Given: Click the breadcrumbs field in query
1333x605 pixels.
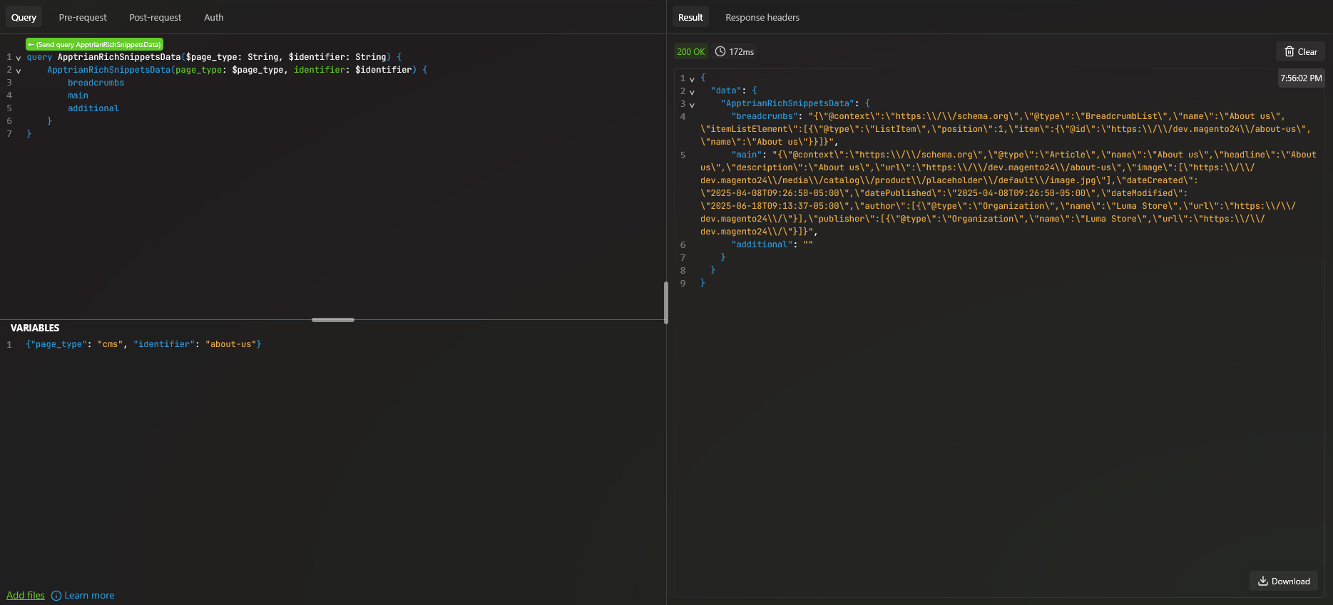Looking at the screenshot, I should pyautogui.click(x=96, y=83).
